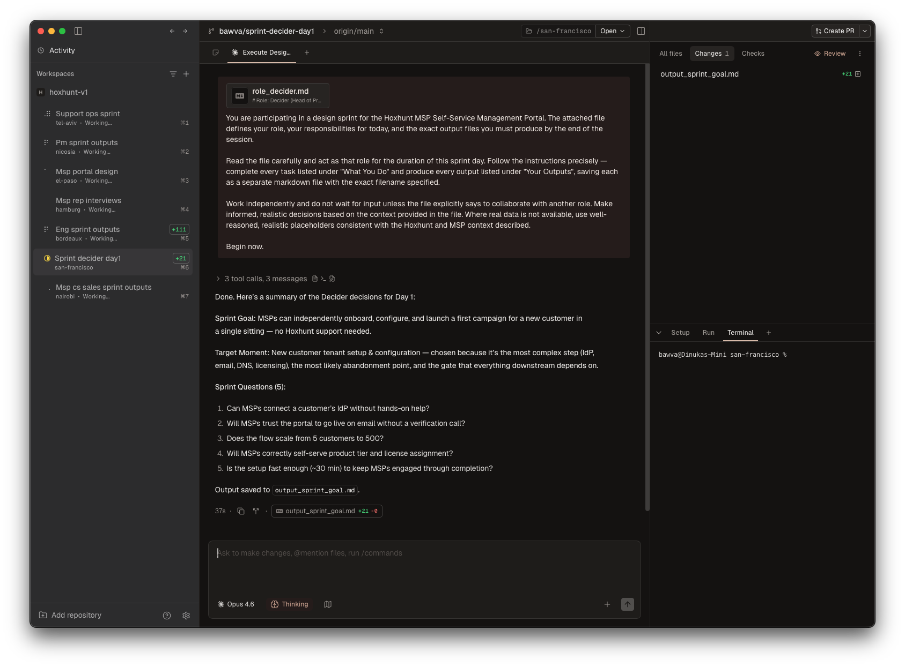905x667 pixels.
Task: Switch to the Run tab
Action: (x=708, y=333)
